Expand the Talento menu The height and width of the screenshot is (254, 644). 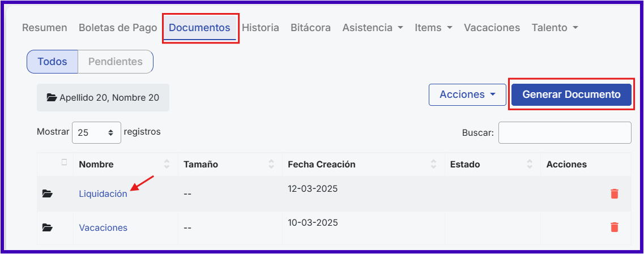coord(555,27)
